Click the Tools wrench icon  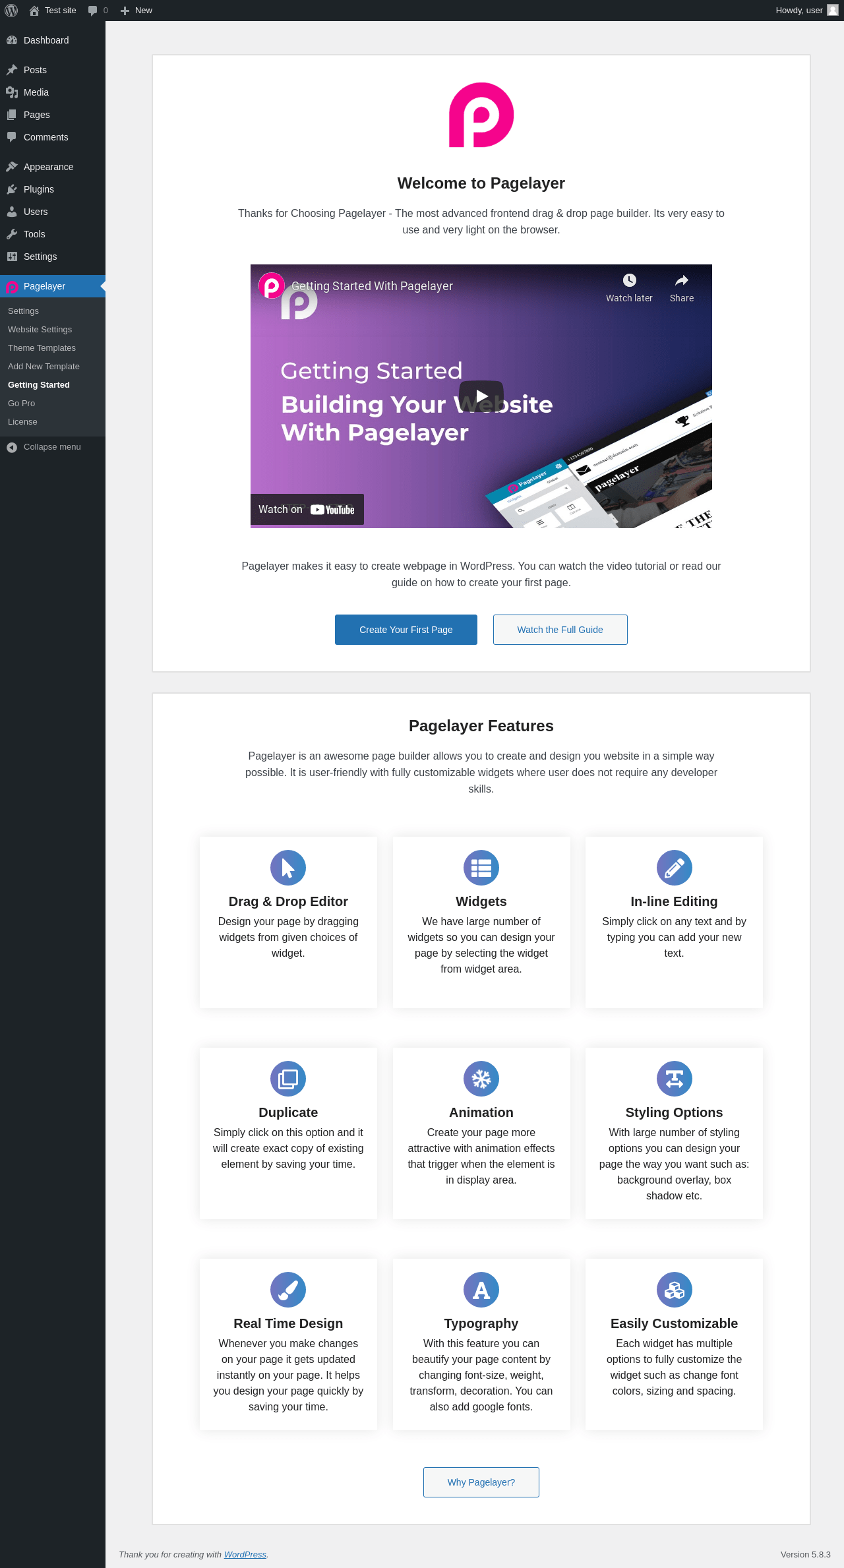coord(12,234)
